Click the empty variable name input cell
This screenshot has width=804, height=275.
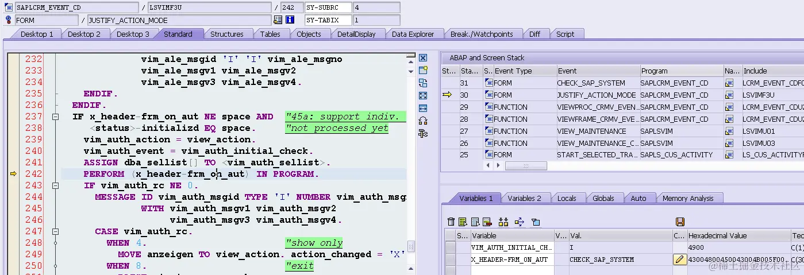click(x=512, y=270)
